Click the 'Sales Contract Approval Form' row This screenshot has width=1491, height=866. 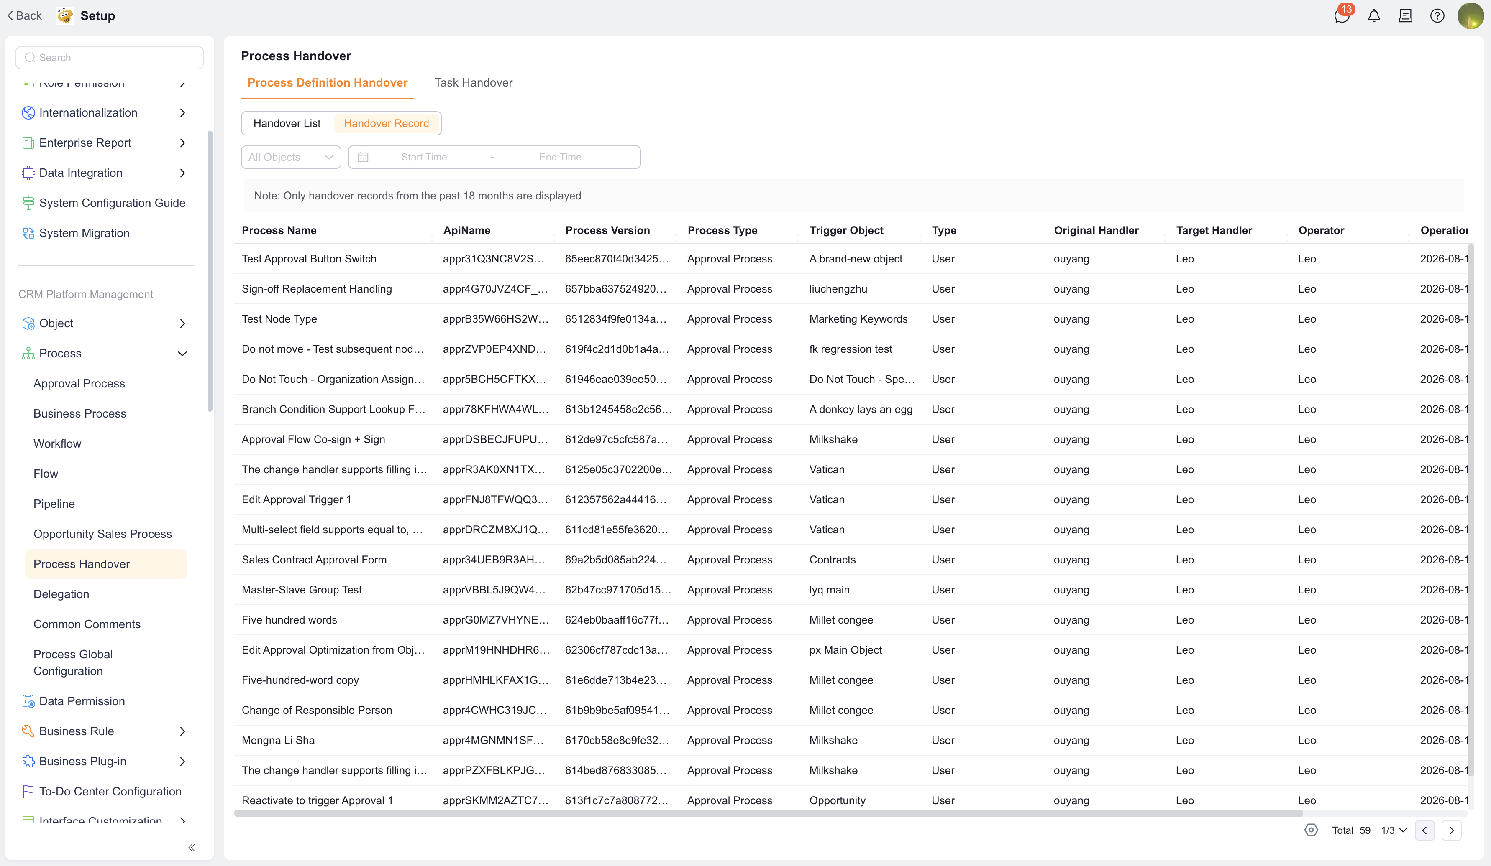851,559
